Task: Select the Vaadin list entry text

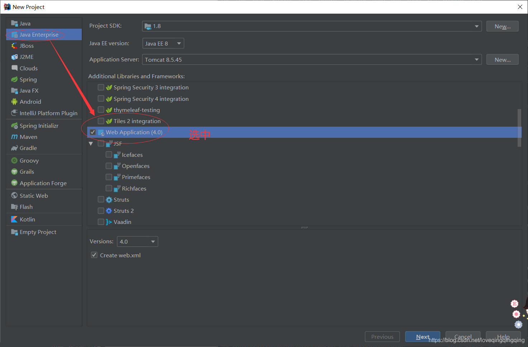Action: pos(122,222)
